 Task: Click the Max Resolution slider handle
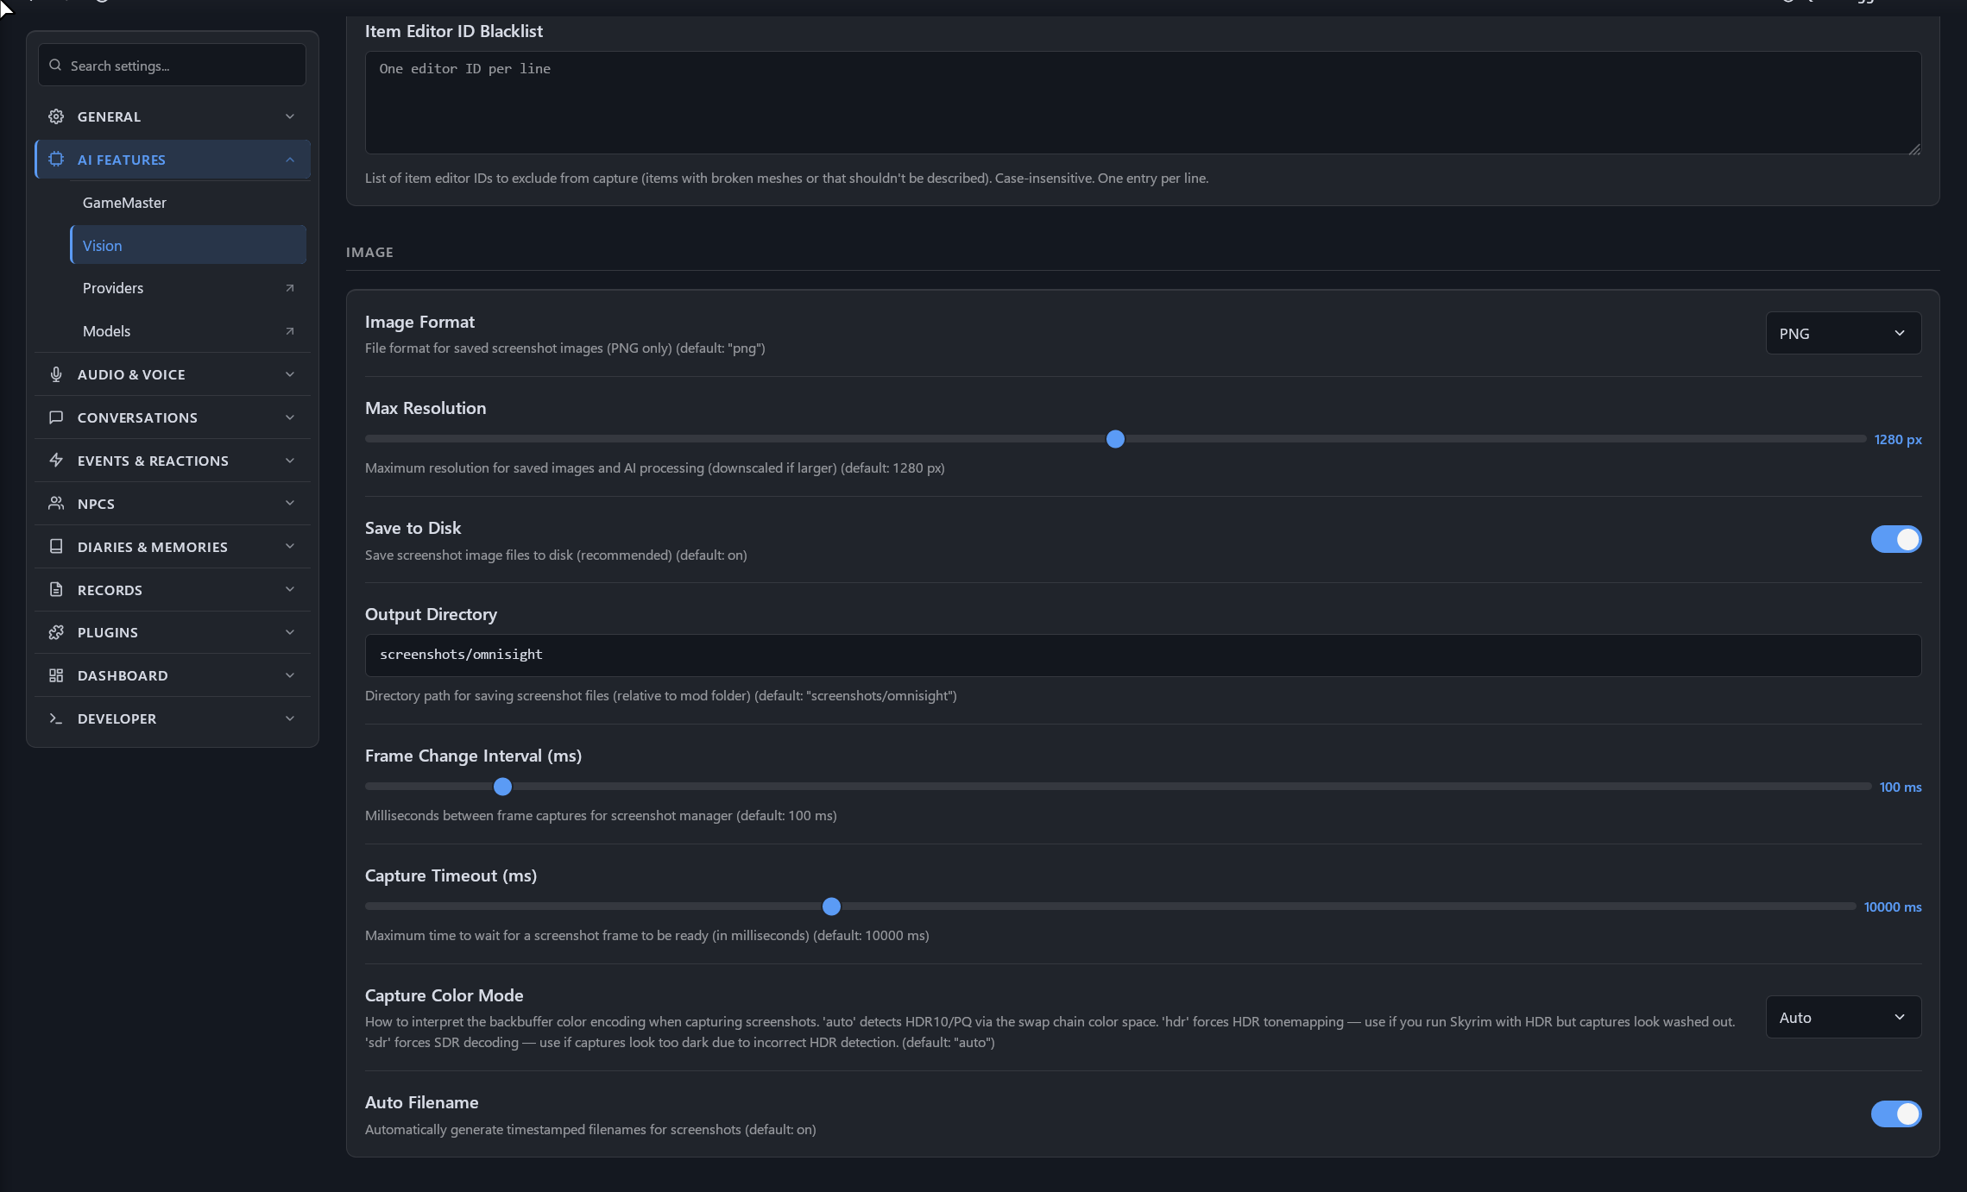click(x=1115, y=439)
